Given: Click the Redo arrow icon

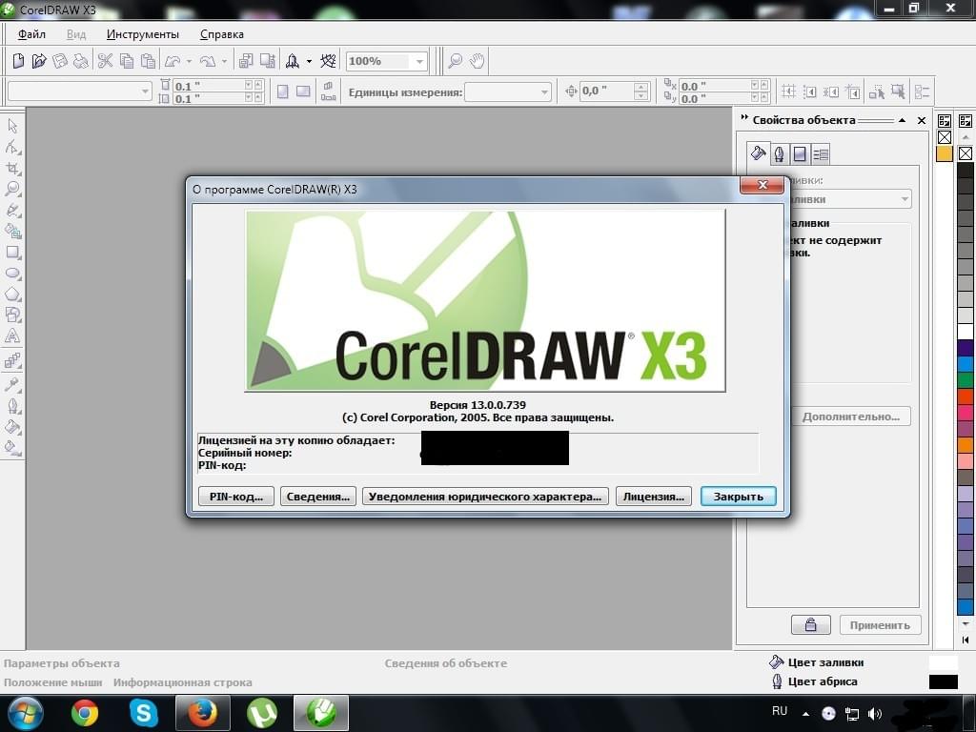Looking at the screenshot, I should (208, 61).
